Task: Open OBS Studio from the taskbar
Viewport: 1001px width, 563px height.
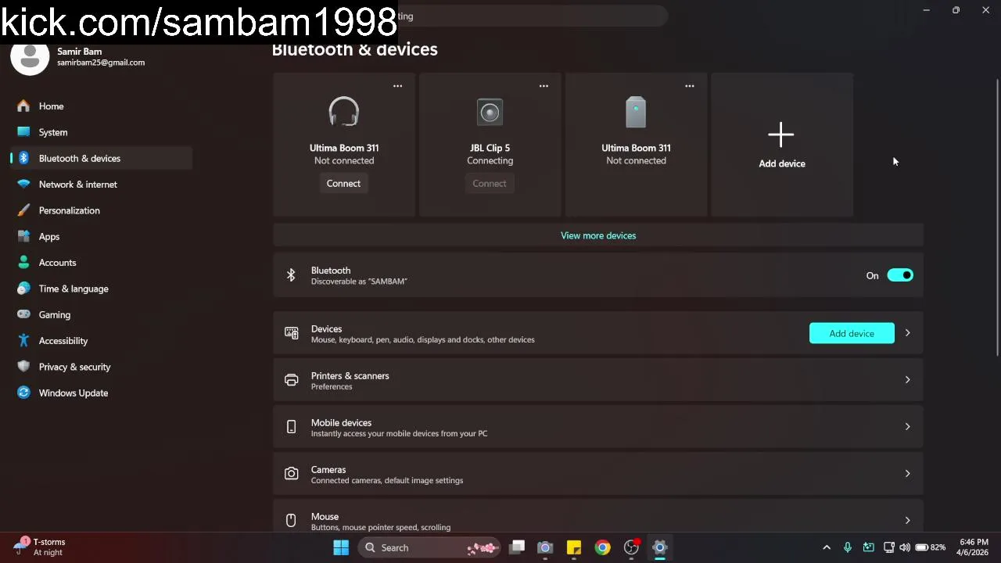Action: 631,547
